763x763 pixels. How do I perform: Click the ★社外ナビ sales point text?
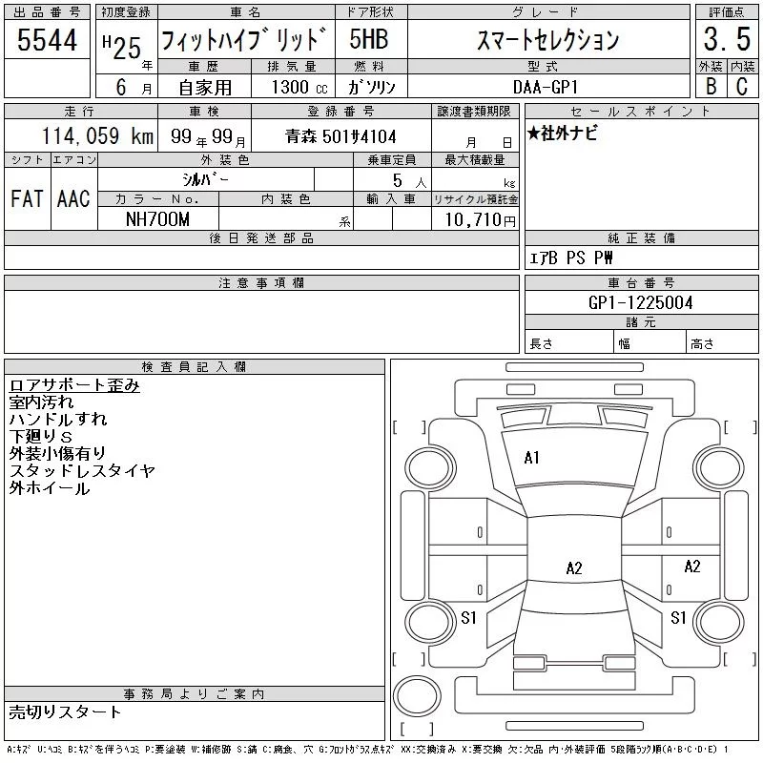tap(564, 134)
